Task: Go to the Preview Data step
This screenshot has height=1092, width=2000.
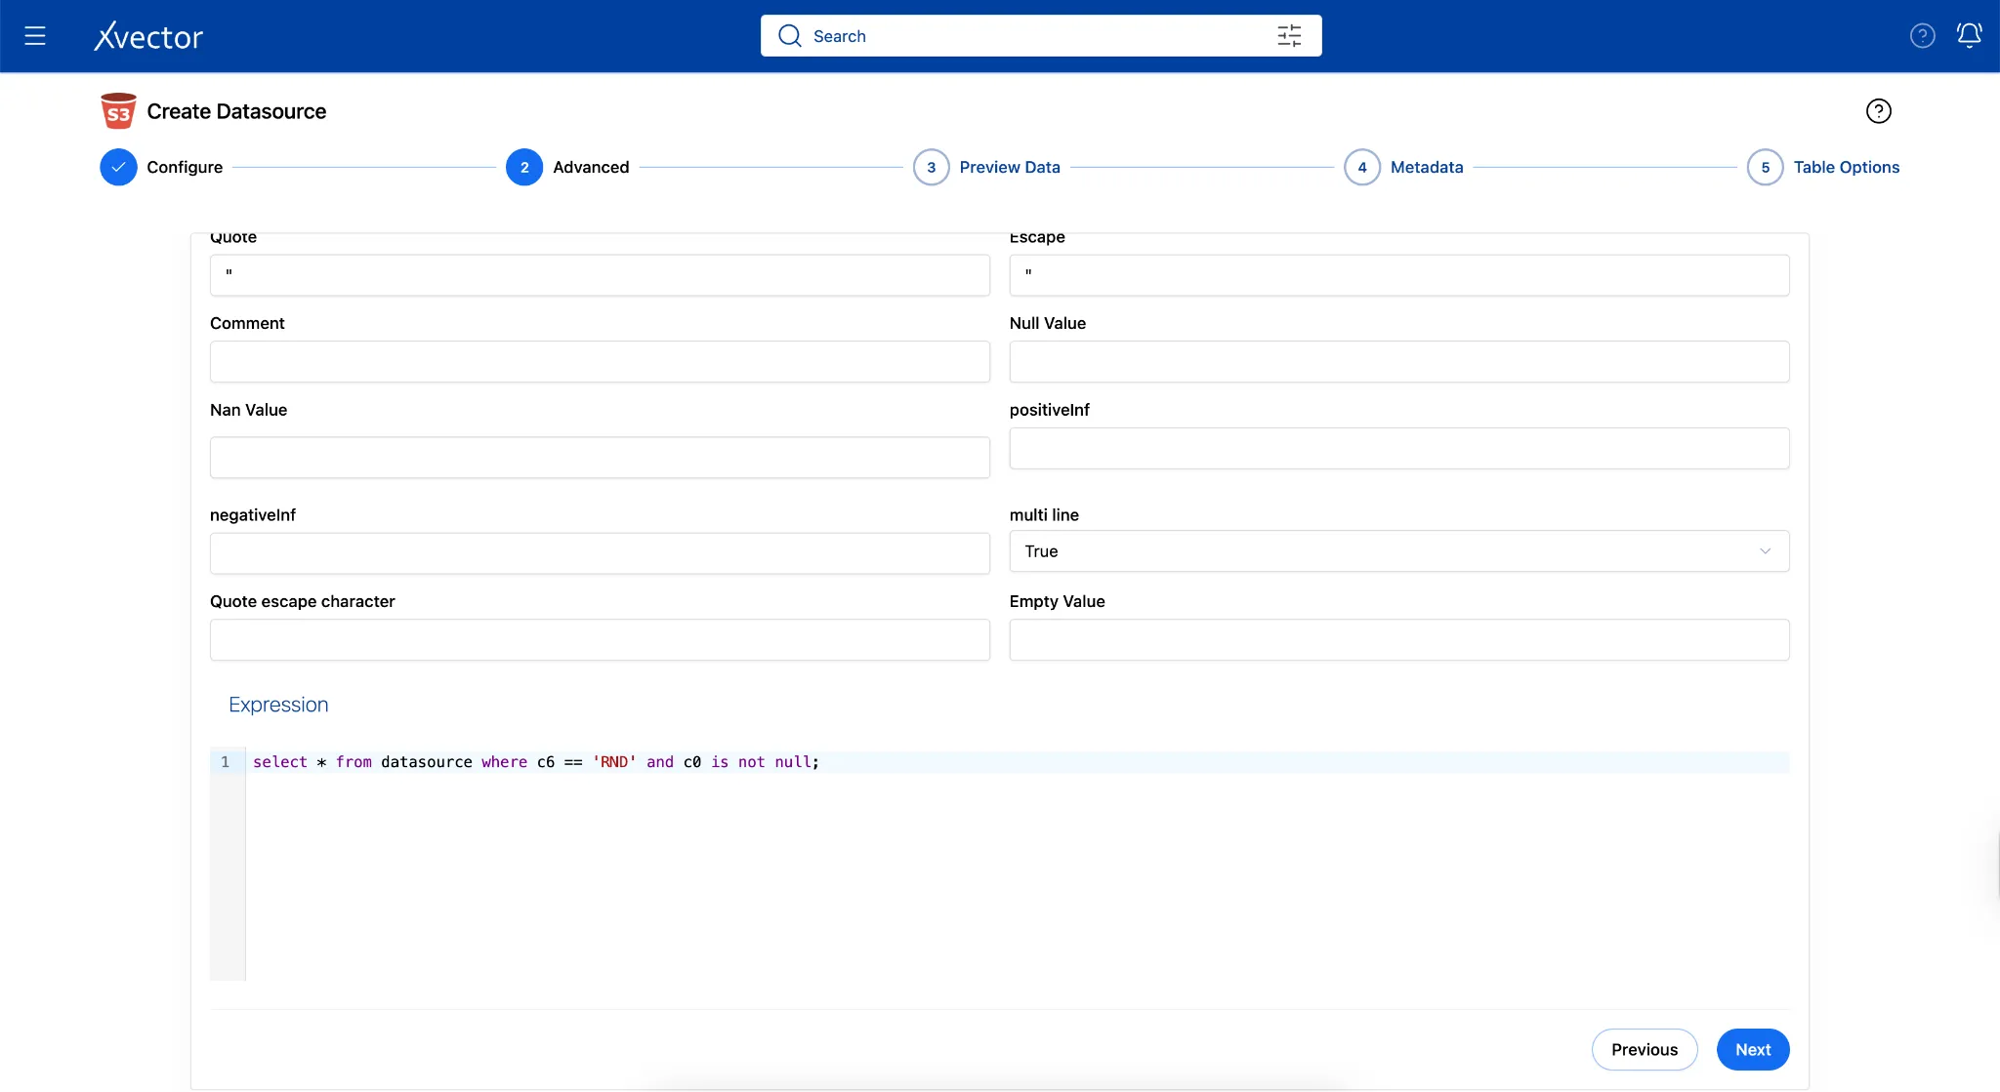Action: click(x=1010, y=167)
